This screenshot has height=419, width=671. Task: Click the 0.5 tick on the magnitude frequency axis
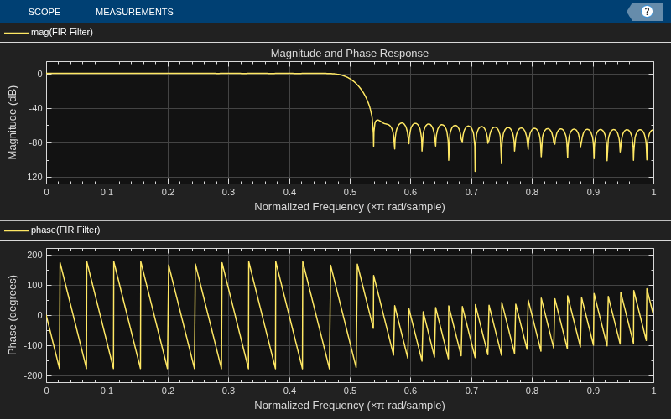(350, 193)
